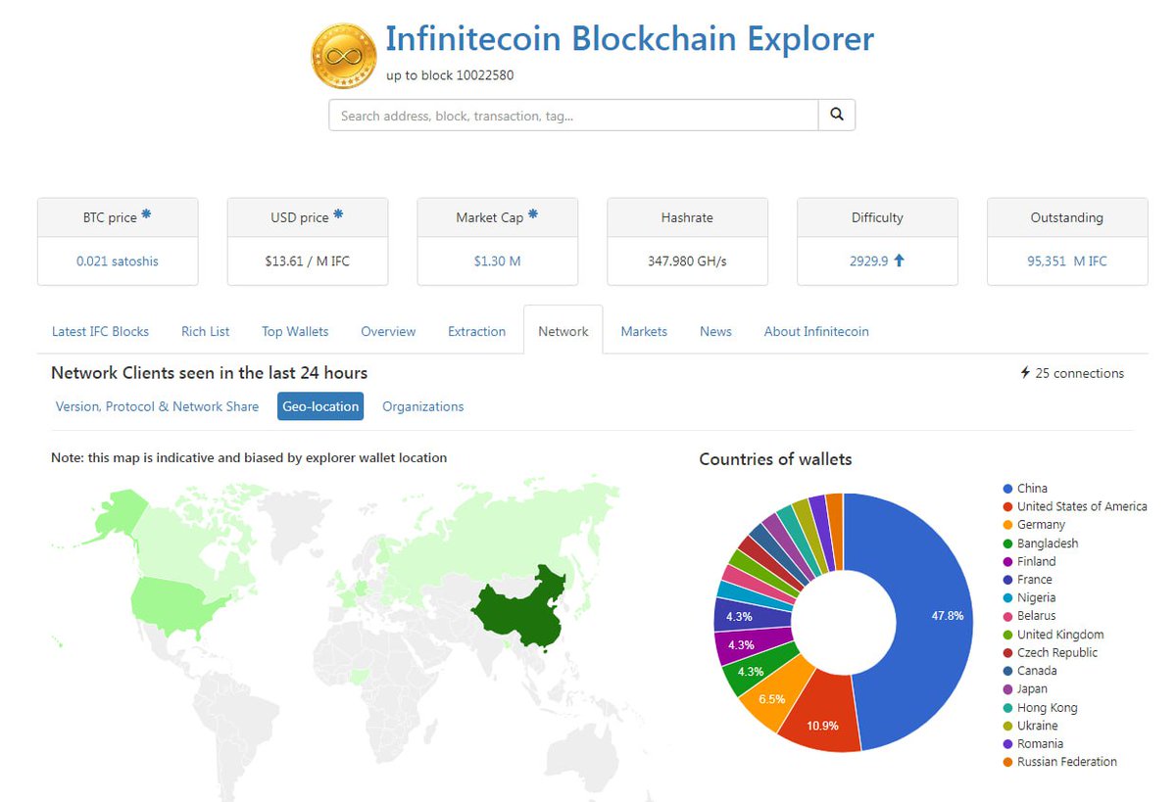Select the Extraction tab
1176x802 pixels.
click(477, 331)
